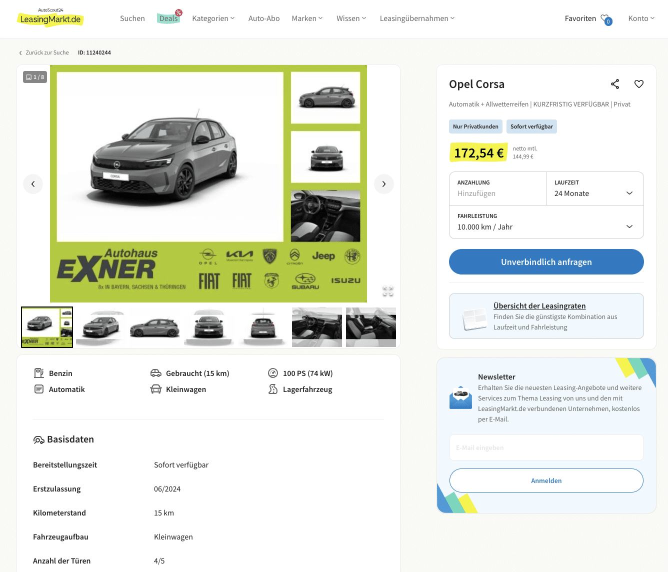
Task: Click the image counter 1/8 badge
Action: (x=35, y=77)
